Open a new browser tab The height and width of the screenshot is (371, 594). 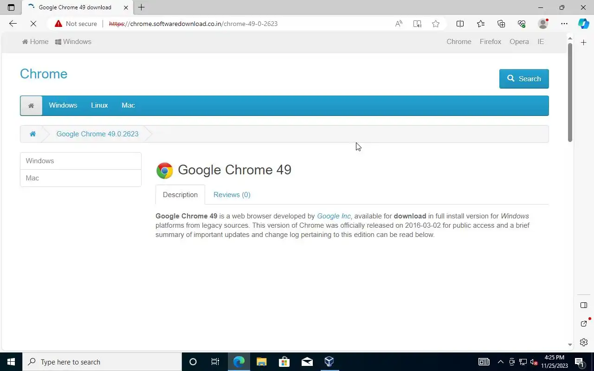point(142,7)
